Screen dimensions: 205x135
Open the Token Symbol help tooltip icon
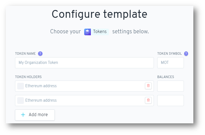pos(186,54)
